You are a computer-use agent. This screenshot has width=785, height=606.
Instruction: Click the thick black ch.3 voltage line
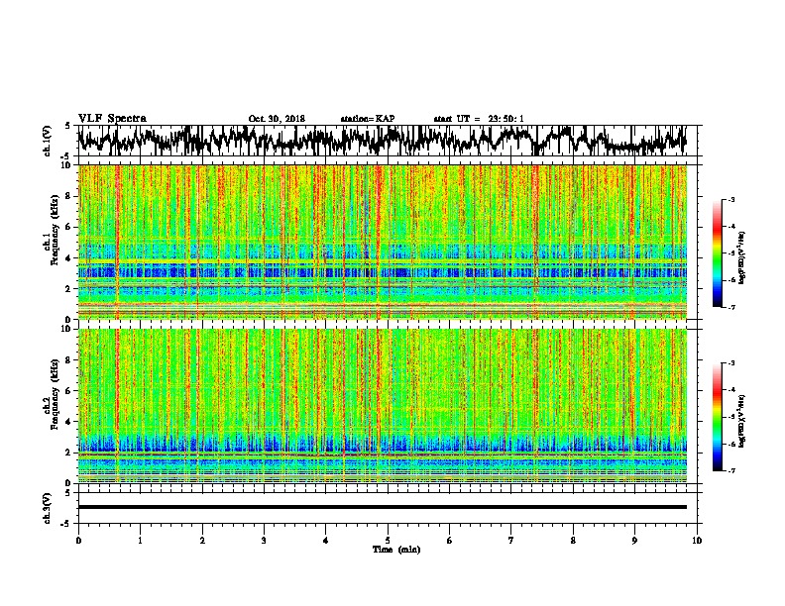tap(383, 507)
